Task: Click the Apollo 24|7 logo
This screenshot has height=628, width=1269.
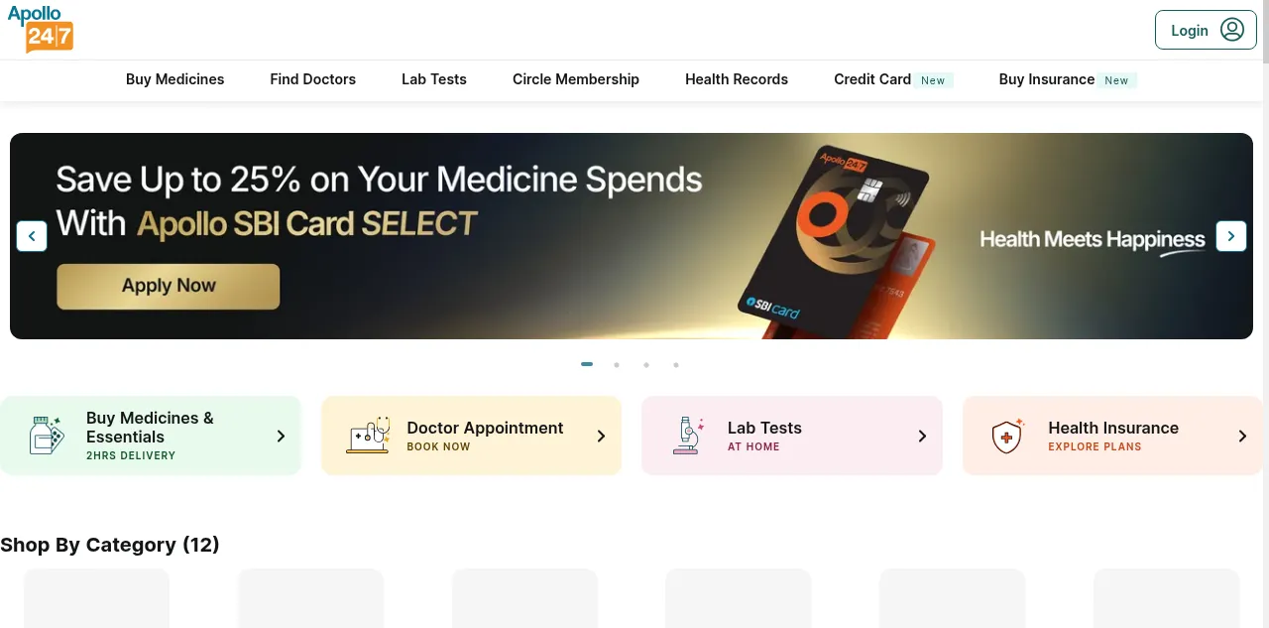Action: (x=41, y=30)
